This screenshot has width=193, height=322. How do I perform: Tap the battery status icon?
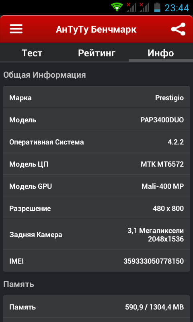tap(157, 7)
